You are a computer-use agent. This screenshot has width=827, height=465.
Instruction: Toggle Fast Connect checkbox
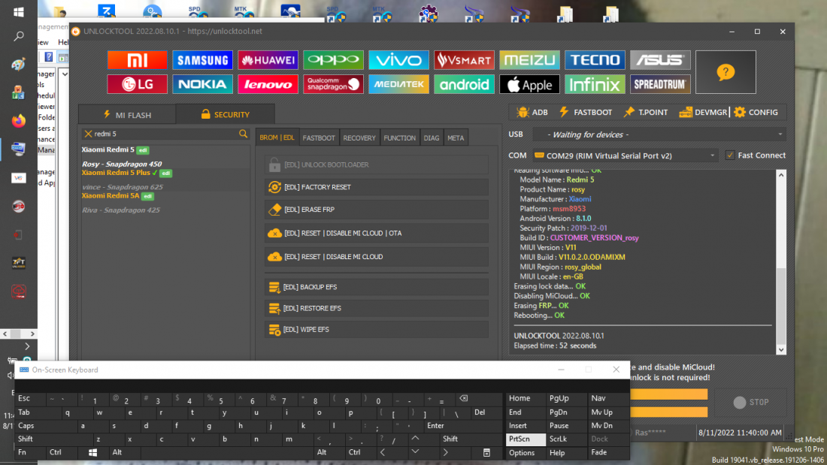pyautogui.click(x=730, y=156)
